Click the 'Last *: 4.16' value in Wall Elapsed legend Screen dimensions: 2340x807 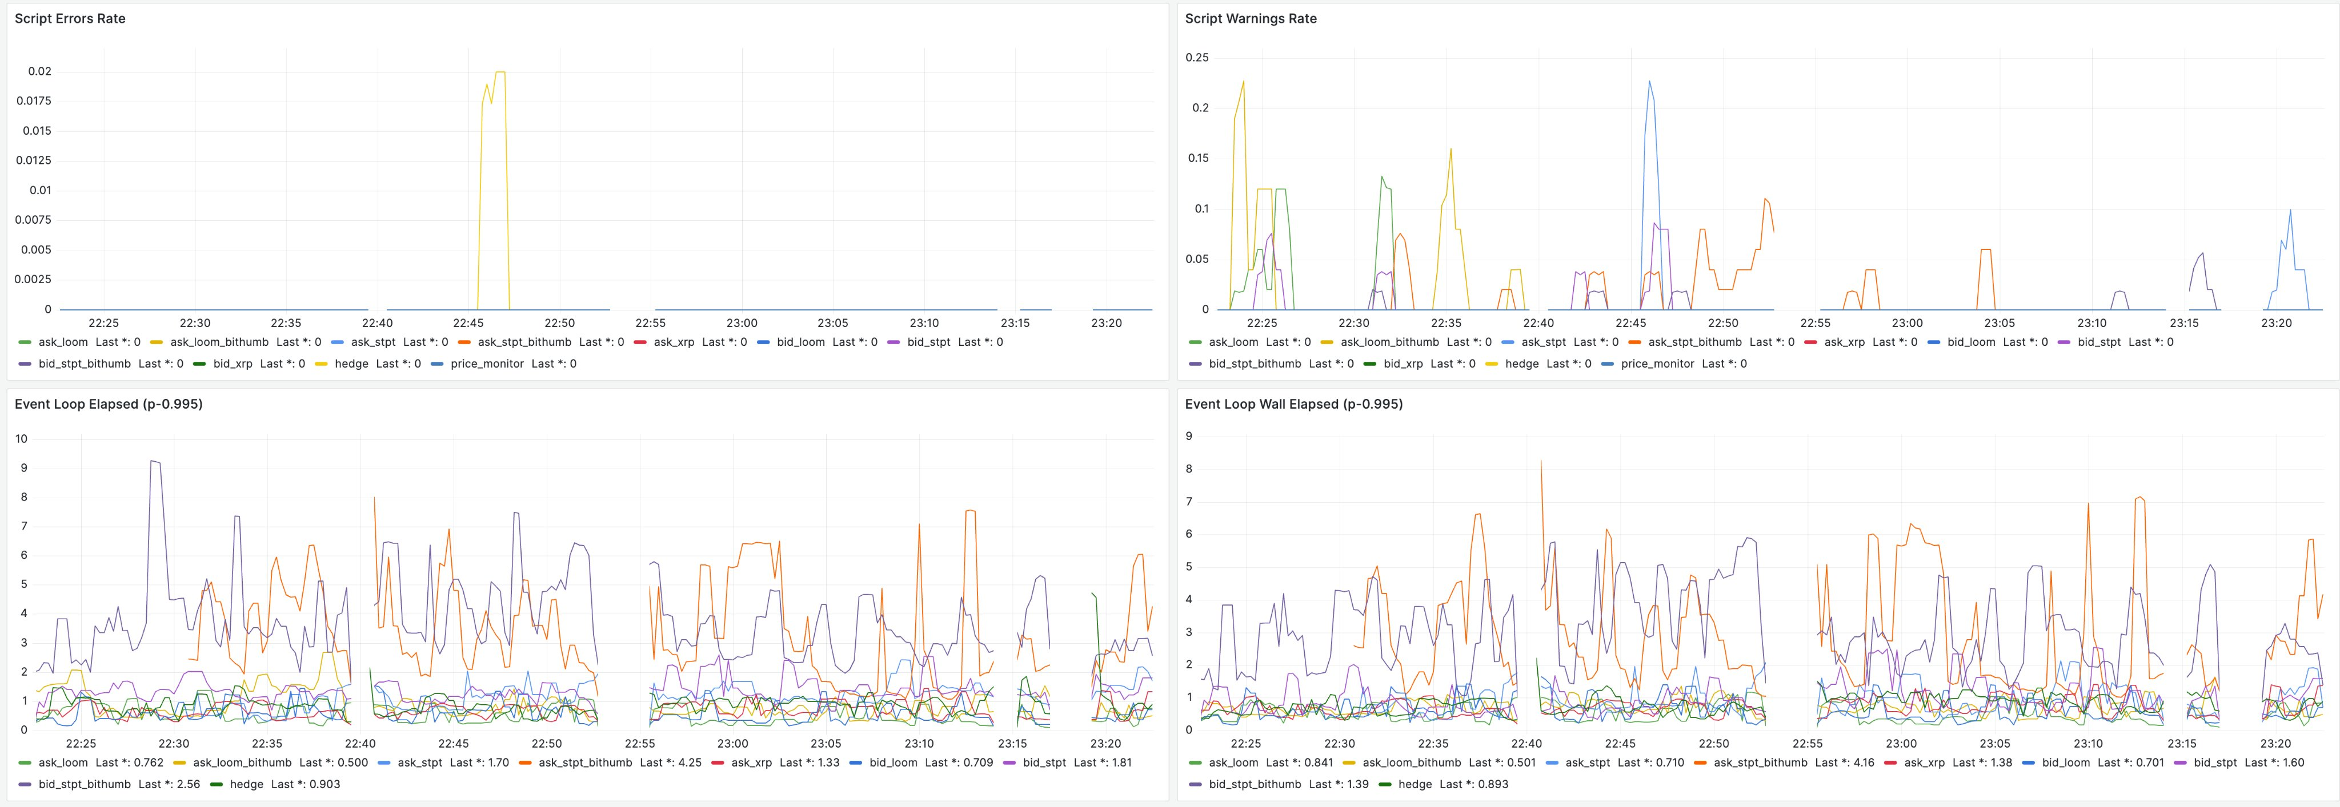(1845, 762)
